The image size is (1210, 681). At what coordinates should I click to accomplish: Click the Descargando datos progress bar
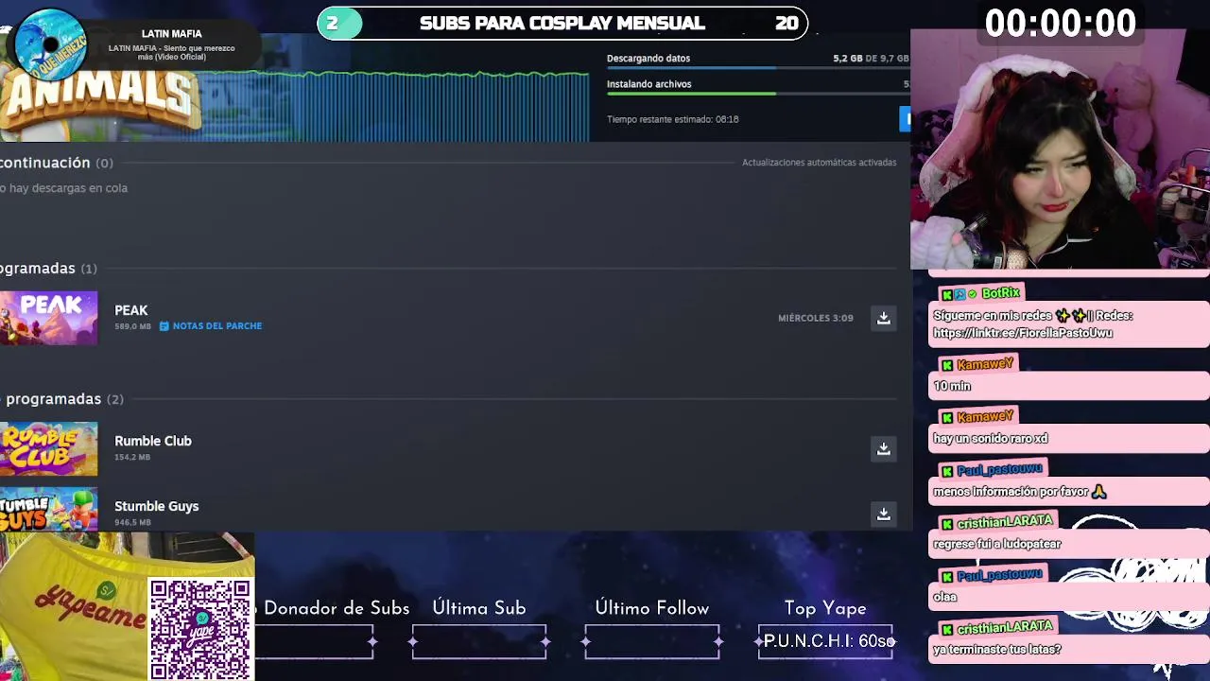pos(757,68)
